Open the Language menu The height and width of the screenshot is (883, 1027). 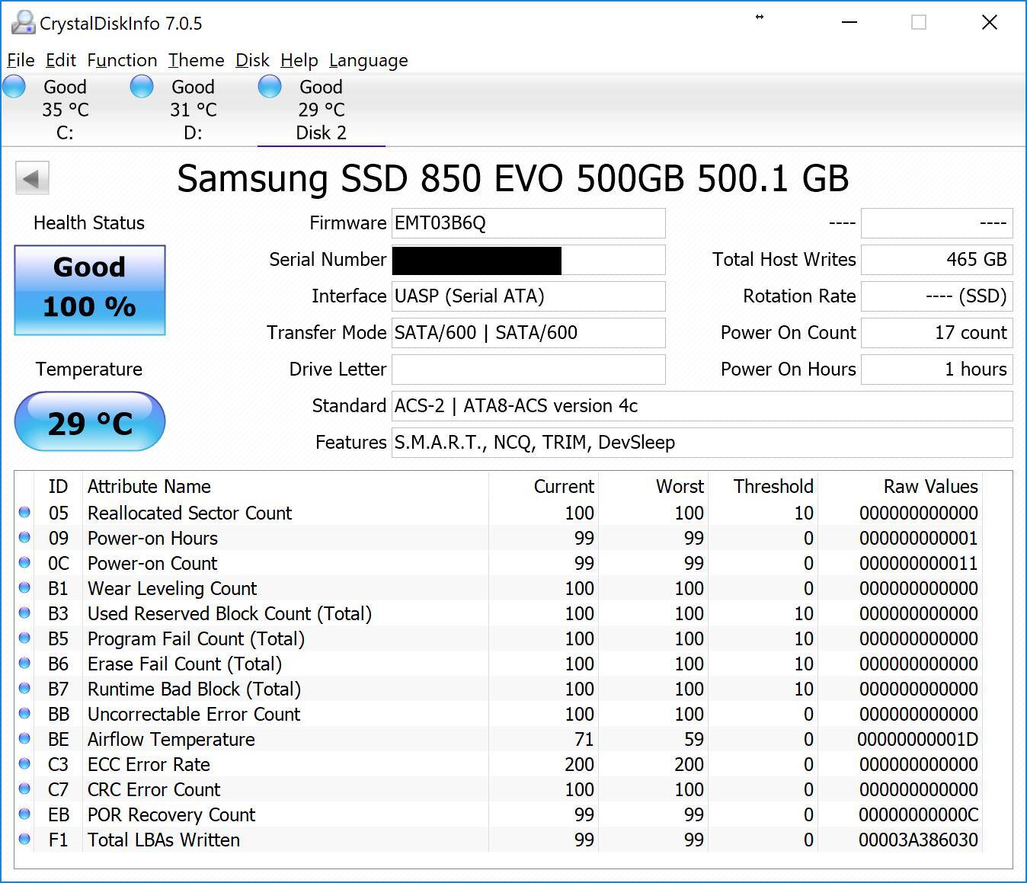tap(368, 60)
